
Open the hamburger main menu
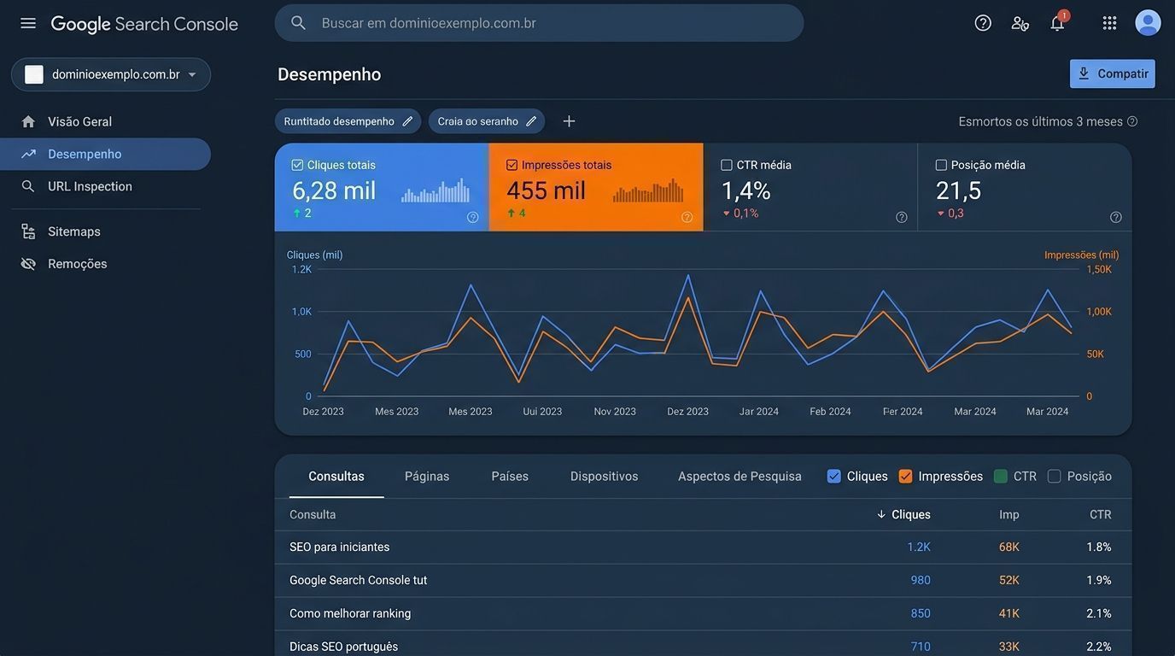28,23
